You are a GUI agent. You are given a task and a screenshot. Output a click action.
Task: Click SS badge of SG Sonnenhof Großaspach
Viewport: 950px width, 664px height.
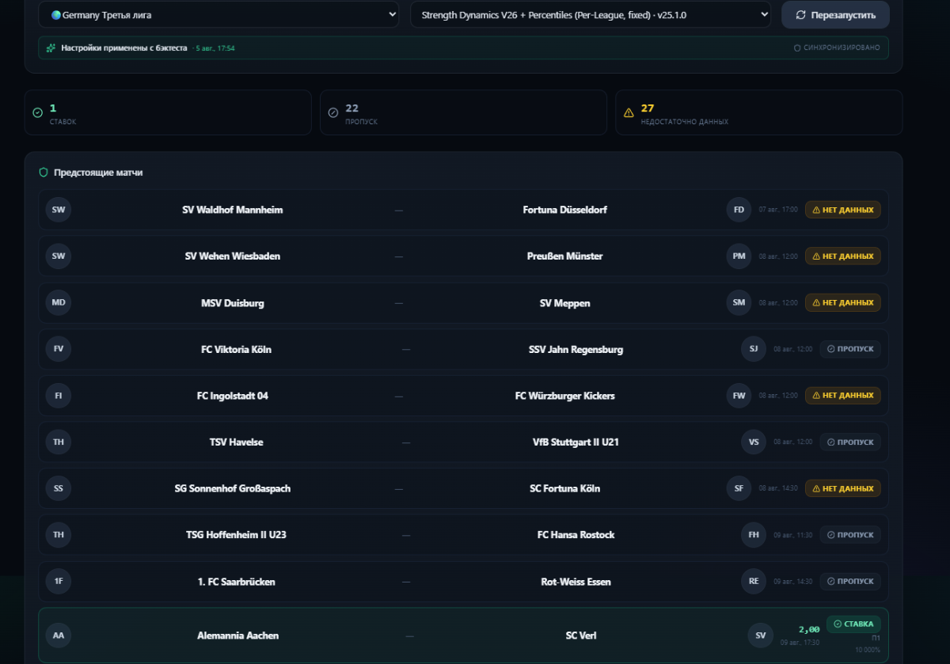(x=59, y=488)
